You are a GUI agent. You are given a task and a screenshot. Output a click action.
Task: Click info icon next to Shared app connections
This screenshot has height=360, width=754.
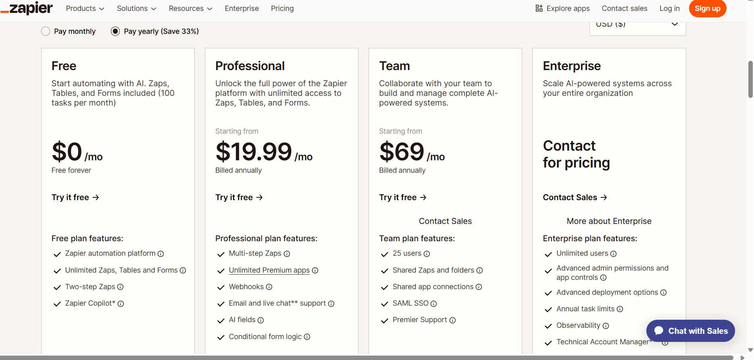pyautogui.click(x=479, y=287)
